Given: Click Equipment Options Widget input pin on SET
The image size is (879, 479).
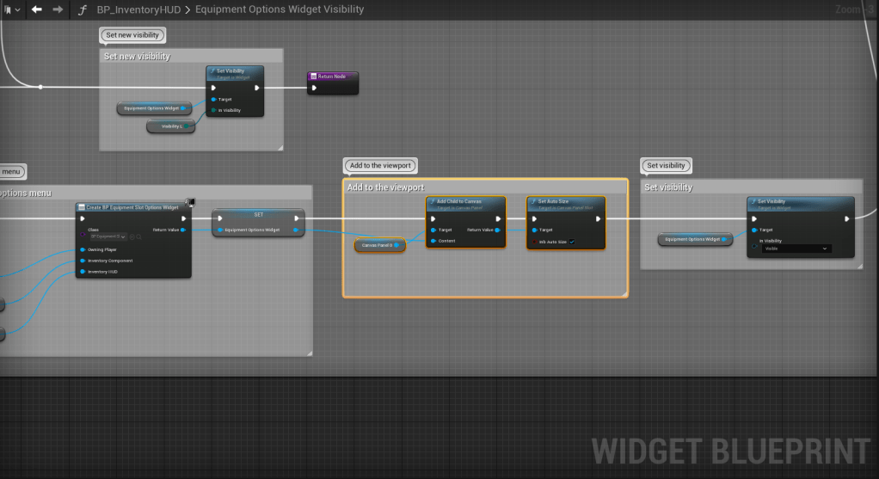Looking at the screenshot, I should tap(220, 230).
